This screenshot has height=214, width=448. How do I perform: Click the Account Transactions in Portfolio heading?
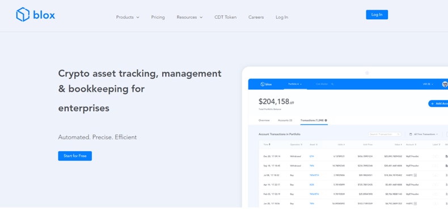point(280,134)
